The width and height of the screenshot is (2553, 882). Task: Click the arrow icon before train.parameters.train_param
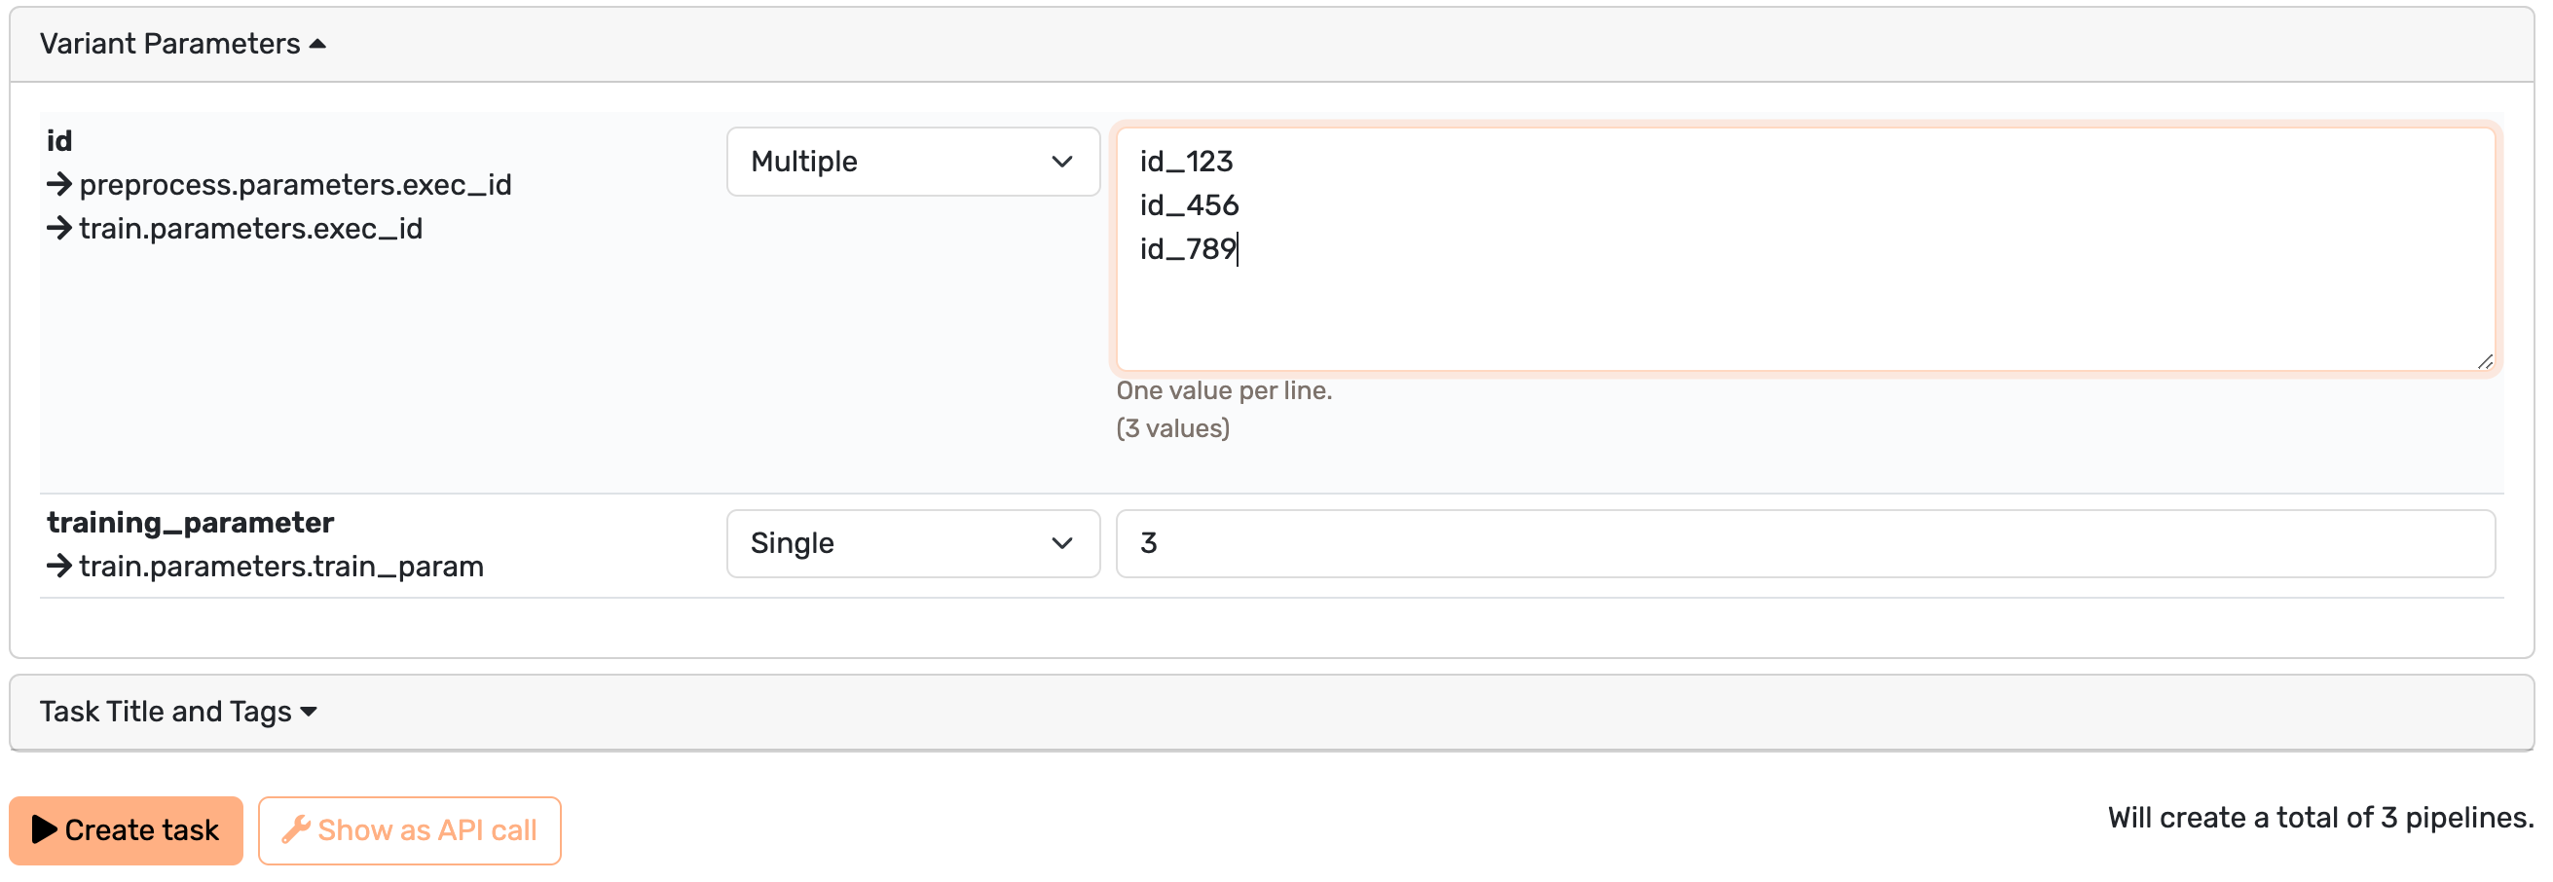[59, 566]
